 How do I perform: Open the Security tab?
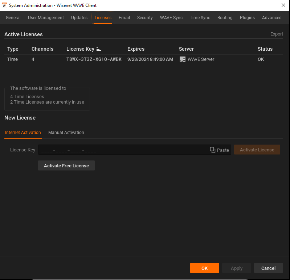coord(145,18)
